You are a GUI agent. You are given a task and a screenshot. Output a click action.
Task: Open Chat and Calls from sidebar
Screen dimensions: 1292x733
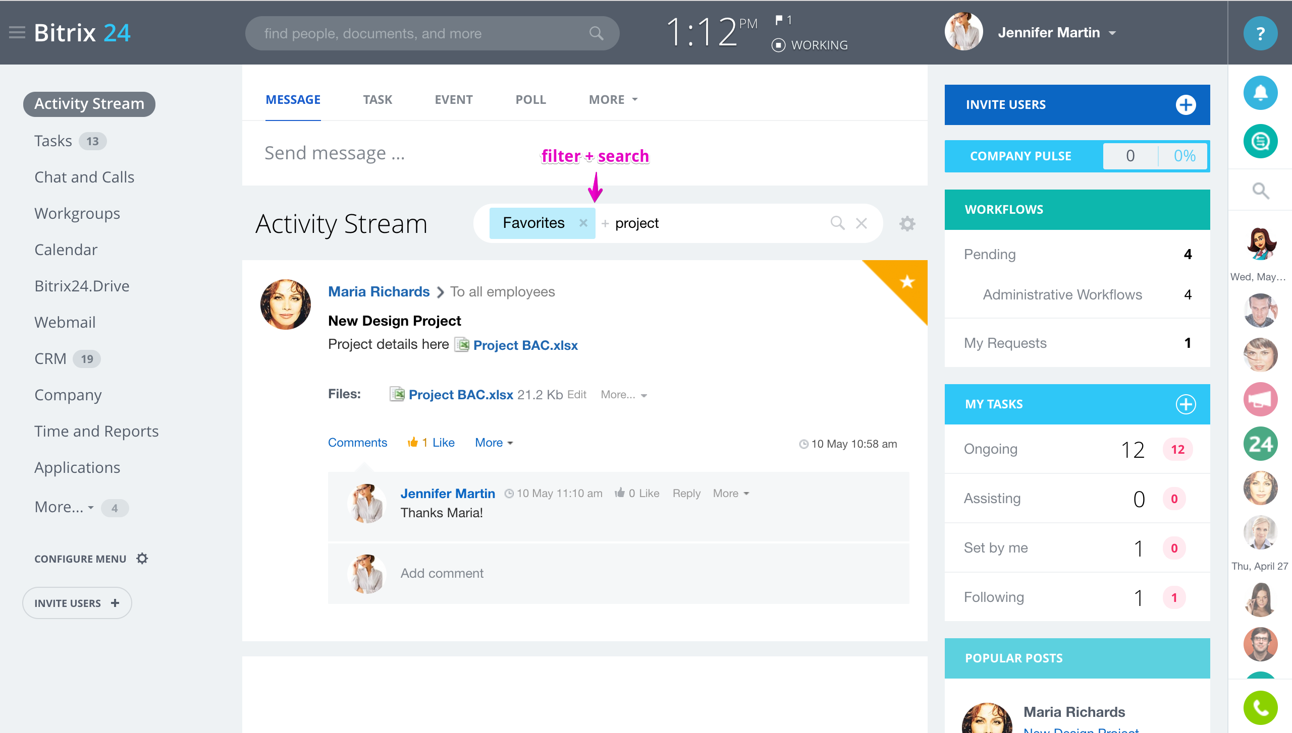pyautogui.click(x=84, y=177)
